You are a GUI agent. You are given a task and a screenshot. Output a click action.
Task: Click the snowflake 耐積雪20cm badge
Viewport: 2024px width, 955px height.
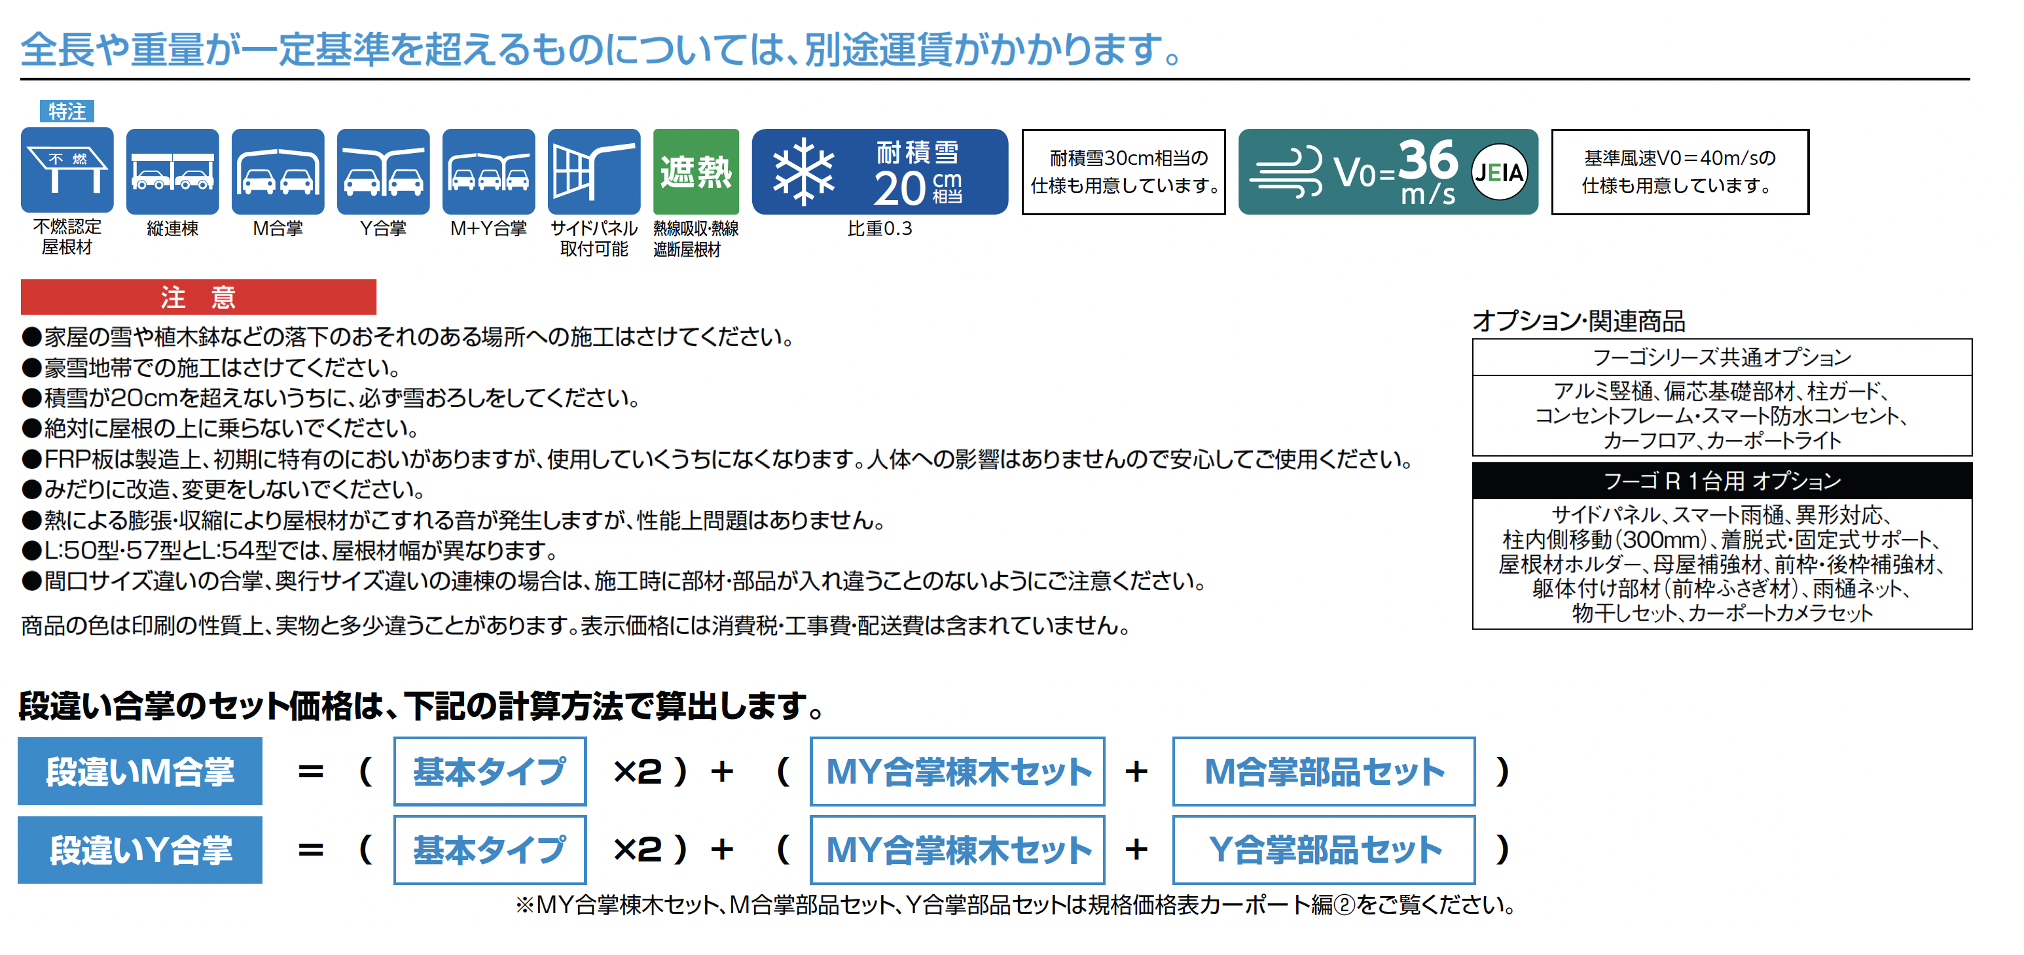[878, 171]
